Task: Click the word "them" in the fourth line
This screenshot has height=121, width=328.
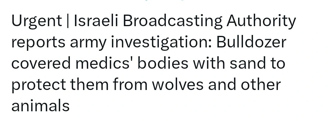Action: point(90,84)
